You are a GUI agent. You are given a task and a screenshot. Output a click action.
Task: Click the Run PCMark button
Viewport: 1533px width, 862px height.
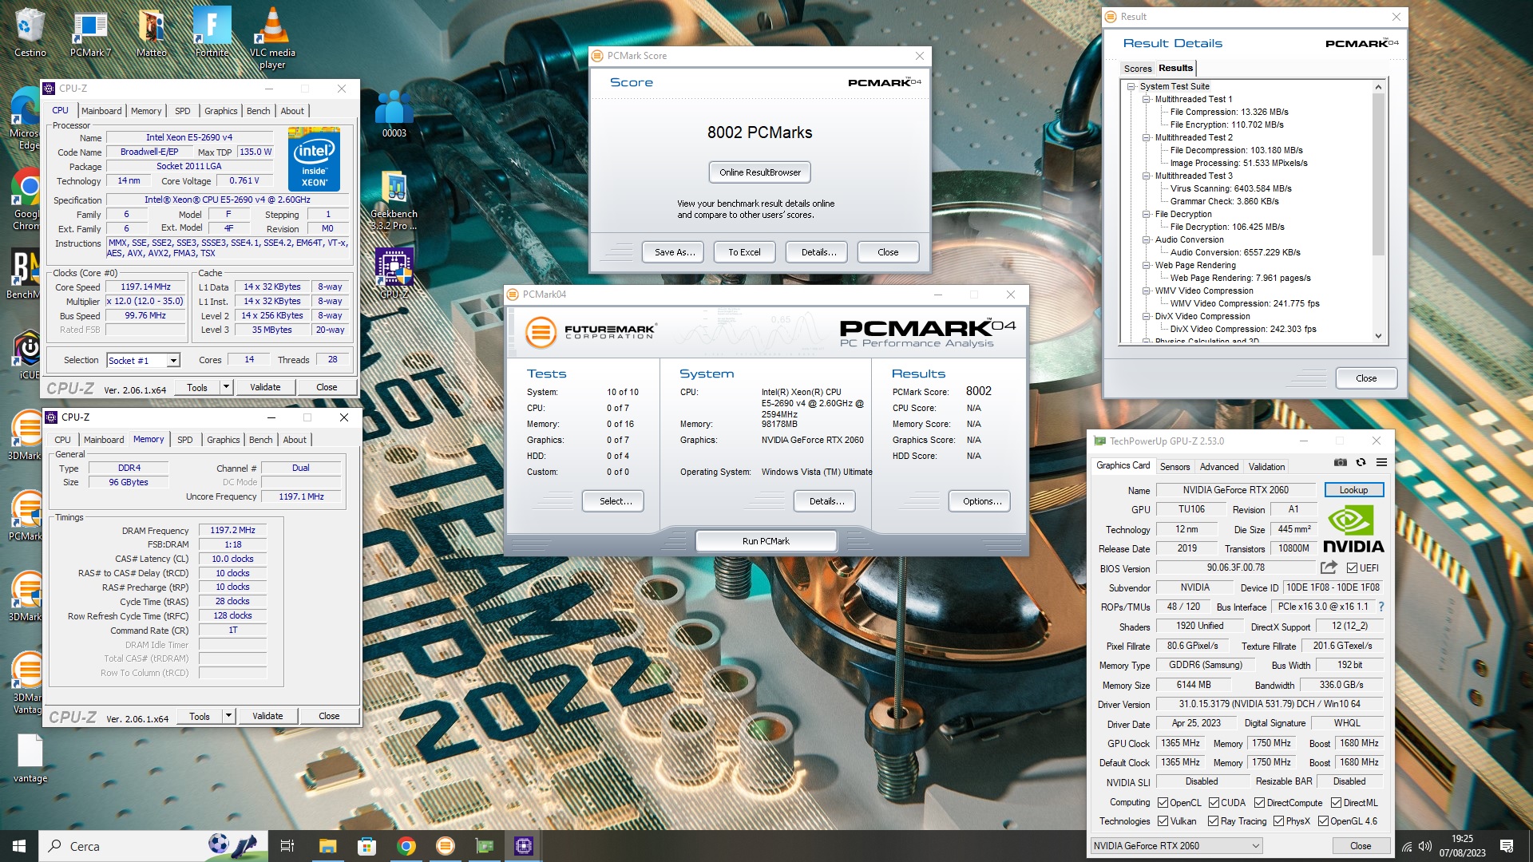766,541
